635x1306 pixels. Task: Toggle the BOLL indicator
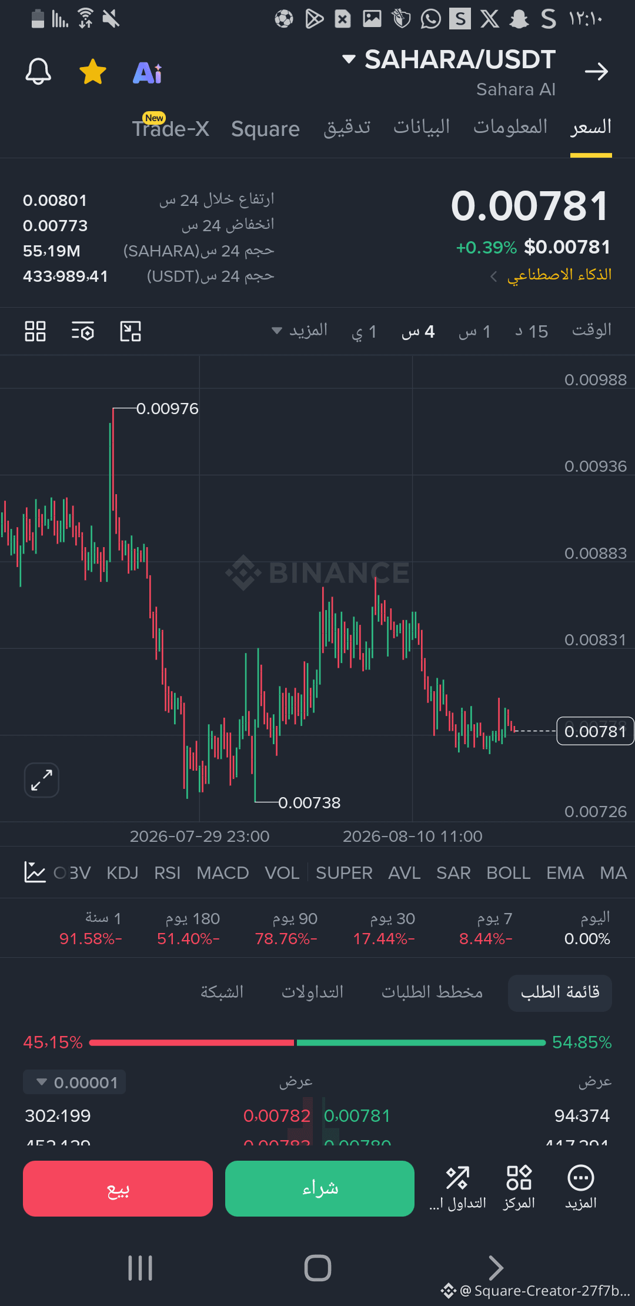509,873
